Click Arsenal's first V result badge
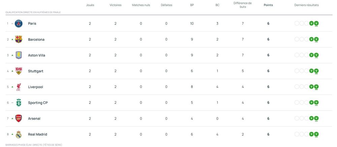 coord(311,118)
